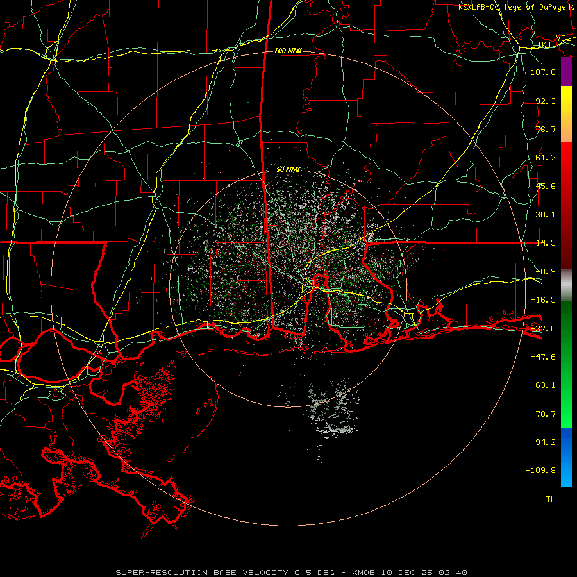Click the 107.8 value on velocity scale
Viewport: 577px width, 577px height.
543,72
